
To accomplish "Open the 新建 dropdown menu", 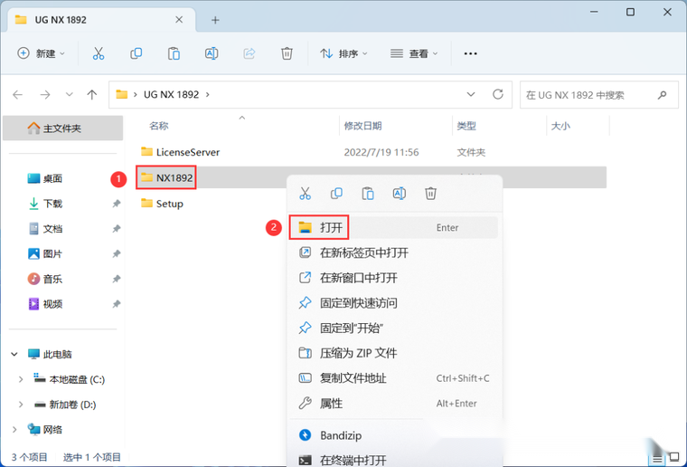I will (x=42, y=53).
